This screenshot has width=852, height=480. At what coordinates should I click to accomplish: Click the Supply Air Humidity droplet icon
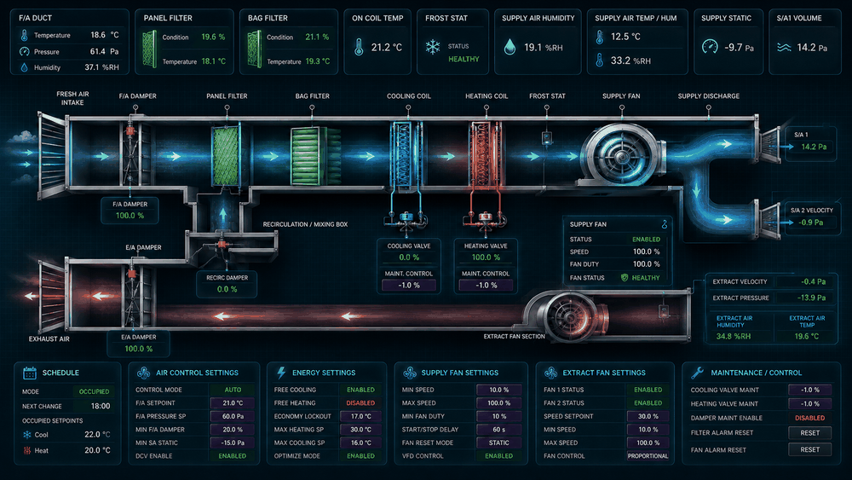(x=509, y=47)
